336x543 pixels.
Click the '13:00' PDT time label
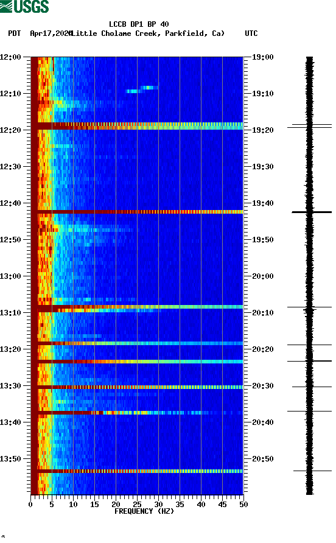pos(10,276)
